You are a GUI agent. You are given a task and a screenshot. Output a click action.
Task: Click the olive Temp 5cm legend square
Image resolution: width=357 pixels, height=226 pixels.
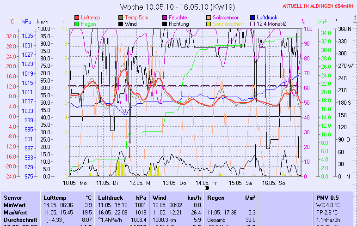click(121, 18)
